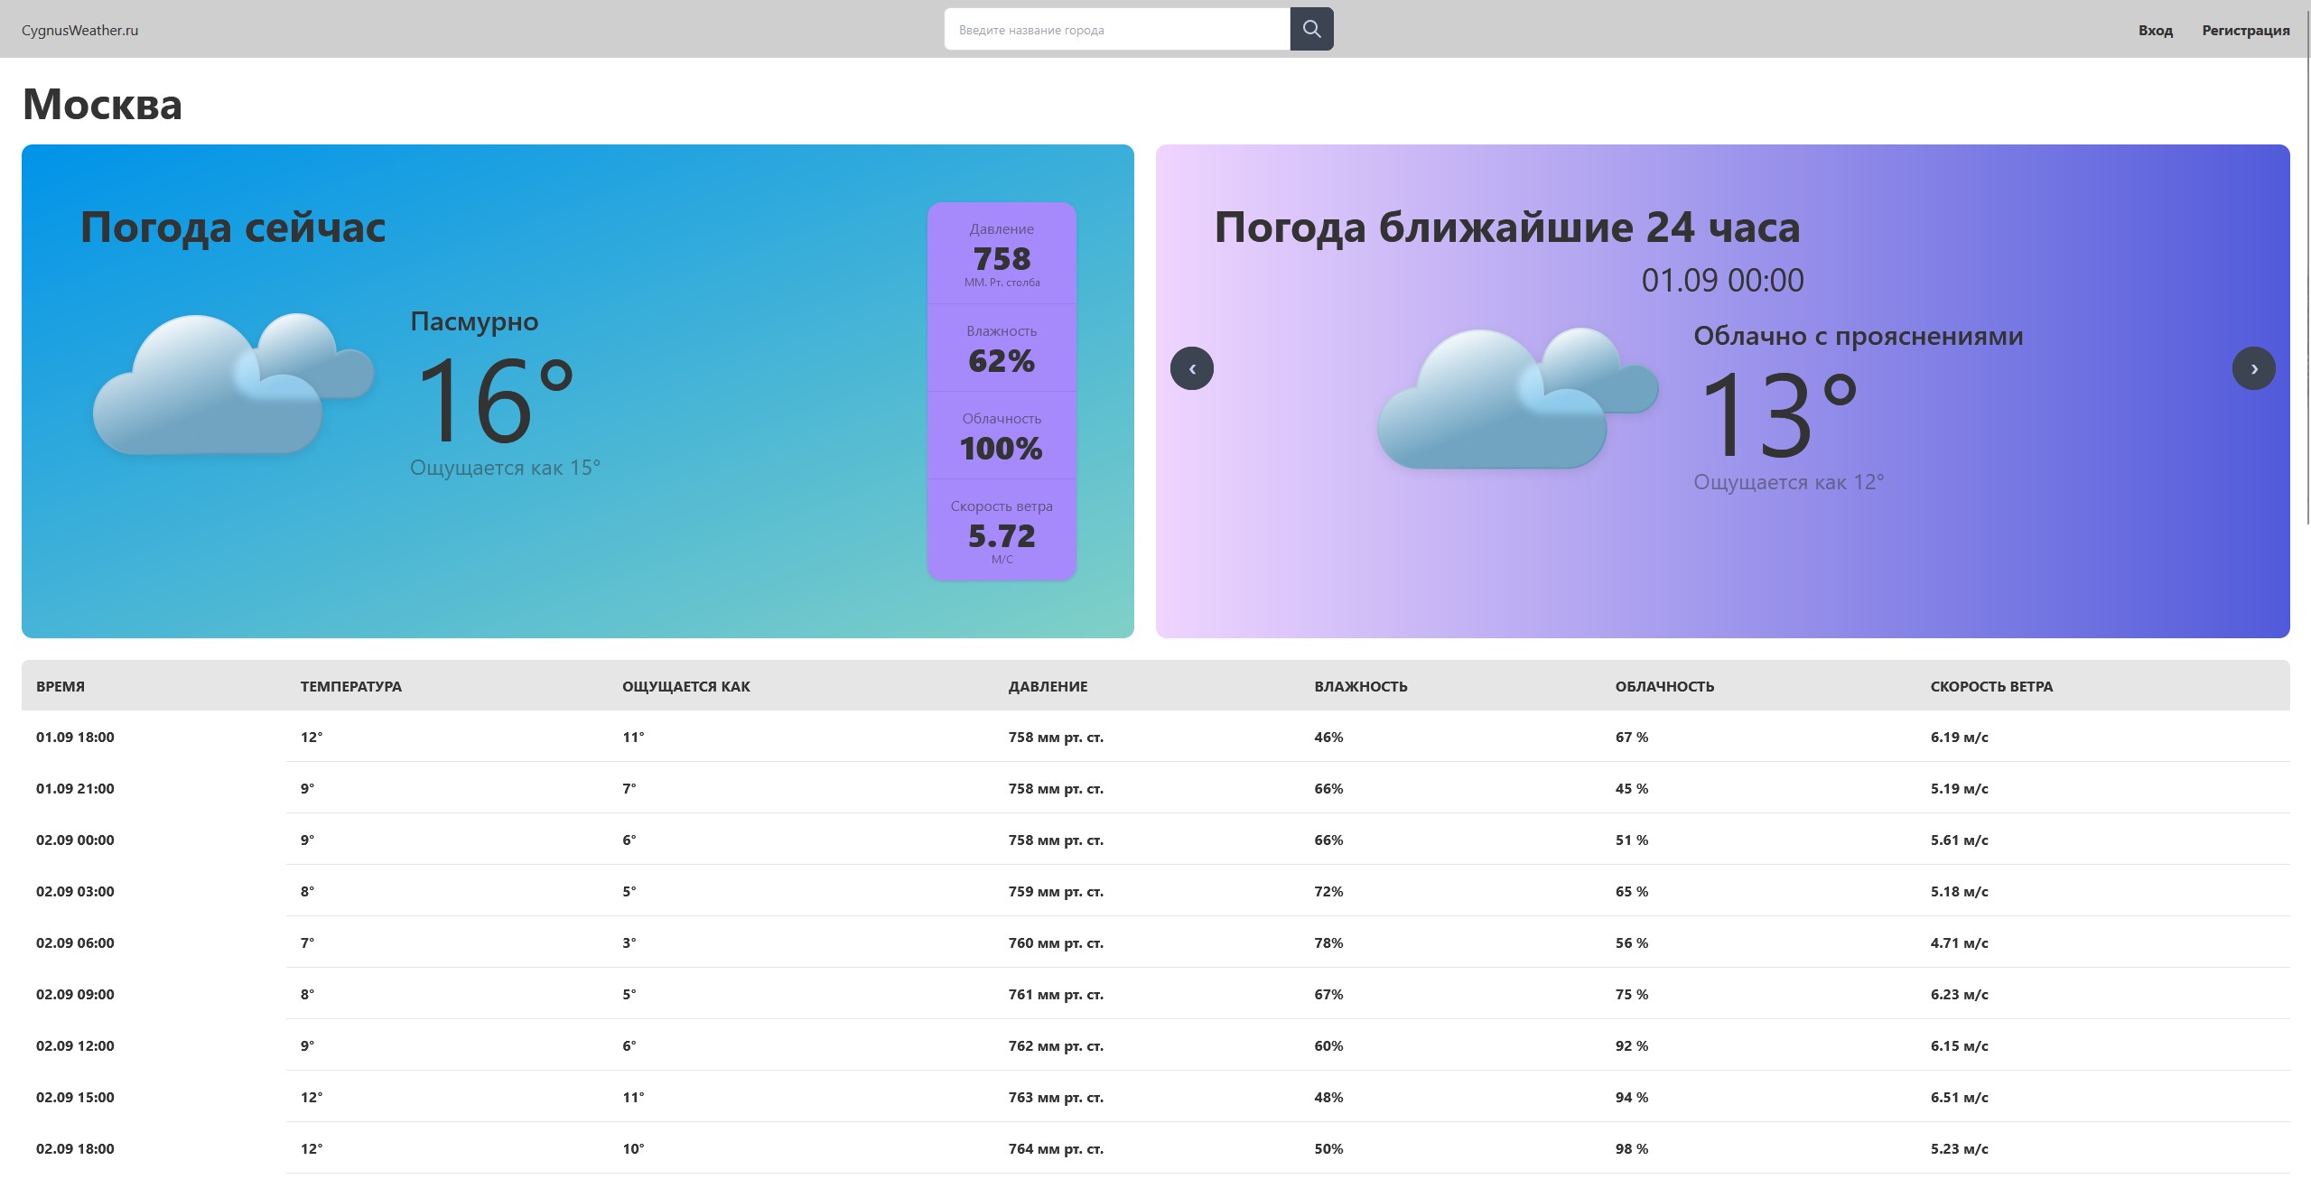Screen dimensions: 2311x1179
Task: Focus the city name search field
Action: tap(1117, 29)
